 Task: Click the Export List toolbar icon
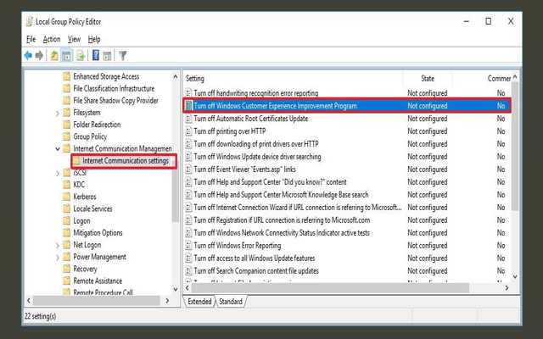point(81,56)
